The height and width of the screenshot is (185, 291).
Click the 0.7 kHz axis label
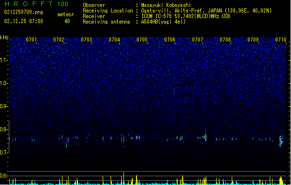(x=4, y=153)
